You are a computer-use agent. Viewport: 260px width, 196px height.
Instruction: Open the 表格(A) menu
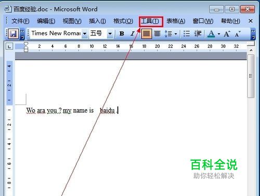pyautogui.click(x=176, y=21)
